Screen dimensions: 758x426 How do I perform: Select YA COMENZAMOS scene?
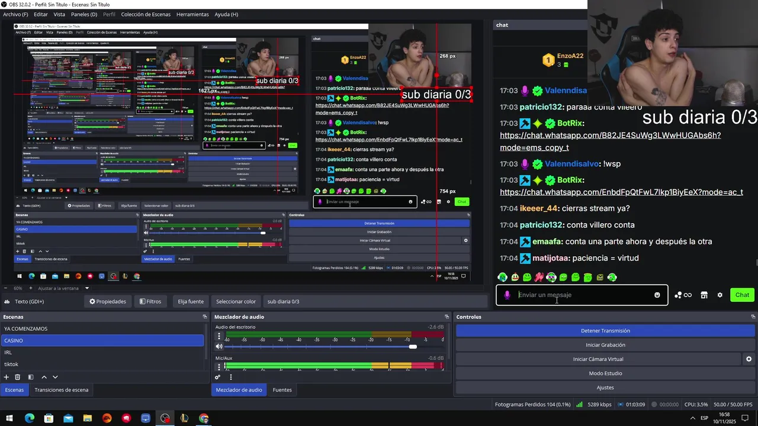pyautogui.click(x=102, y=329)
